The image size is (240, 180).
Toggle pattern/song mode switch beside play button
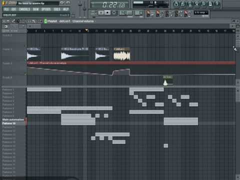coord(93,13)
